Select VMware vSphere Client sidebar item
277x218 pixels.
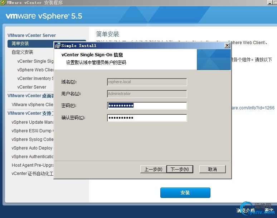(33, 105)
